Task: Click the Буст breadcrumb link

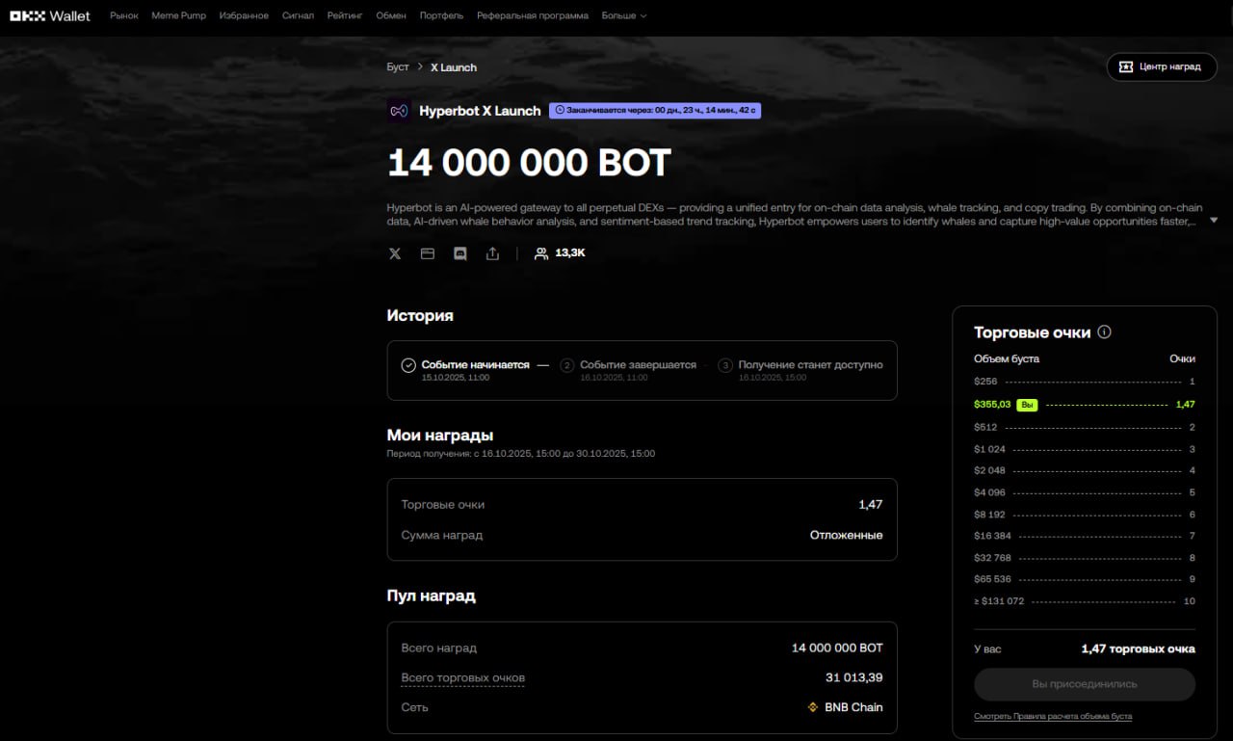Action: coord(398,67)
